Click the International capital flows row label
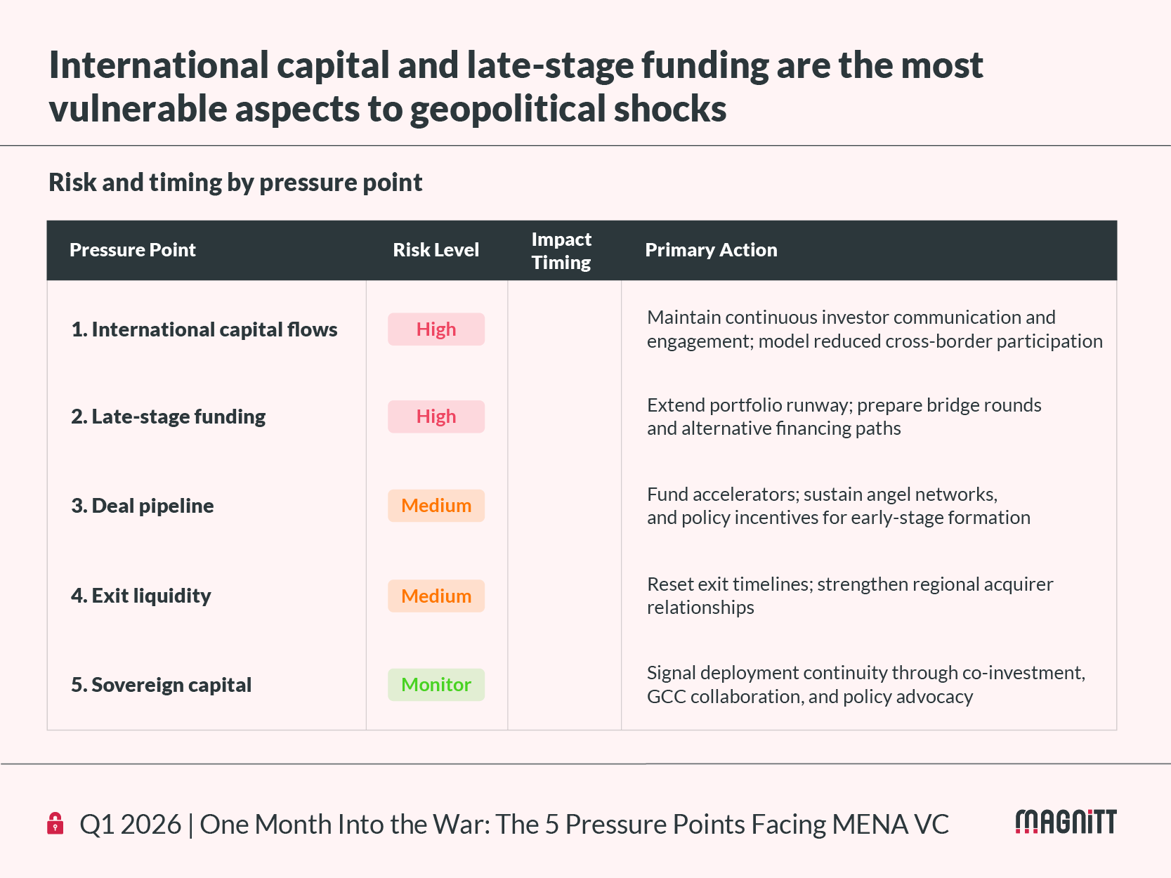 pyautogui.click(x=204, y=329)
